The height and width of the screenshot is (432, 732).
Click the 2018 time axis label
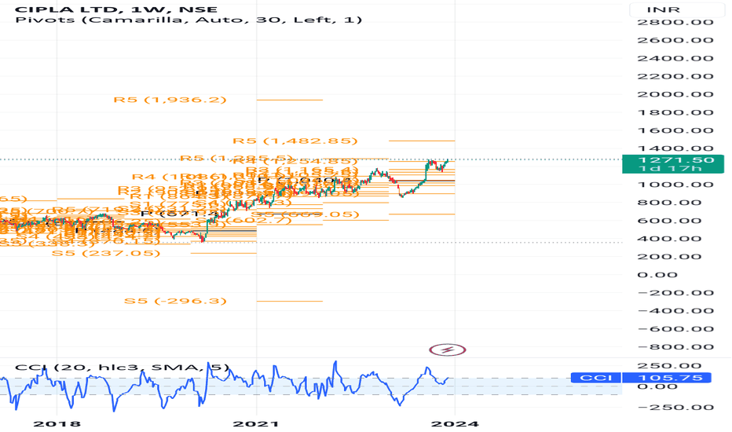pos(57,424)
